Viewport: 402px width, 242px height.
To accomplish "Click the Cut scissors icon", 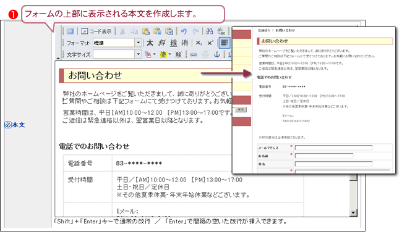I will [x=122, y=31].
